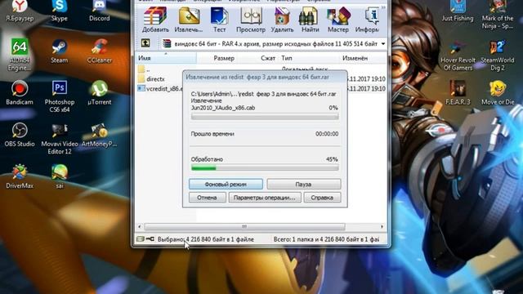Open DriverMax desktop icon
The image size is (523, 294).
pyautogui.click(x=20, y=176)
